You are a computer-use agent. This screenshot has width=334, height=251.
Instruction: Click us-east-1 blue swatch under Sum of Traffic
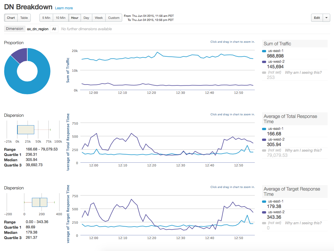(264, 51)
